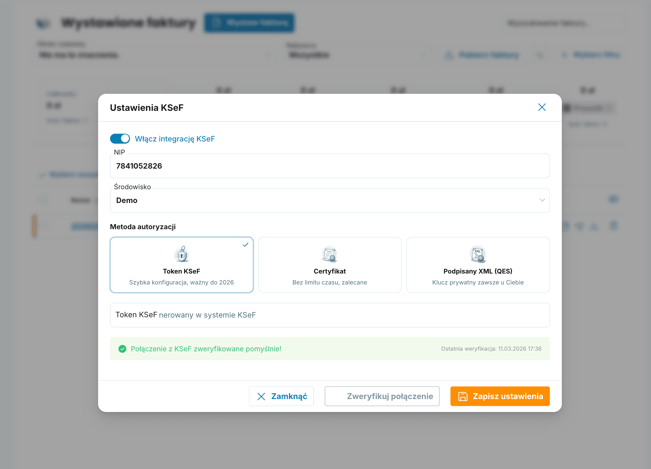The height and width of the screenshot is (469, 651).
Task: Select Certyfikat authorization method
Action: pyautogui.click(x=330, y=265)
